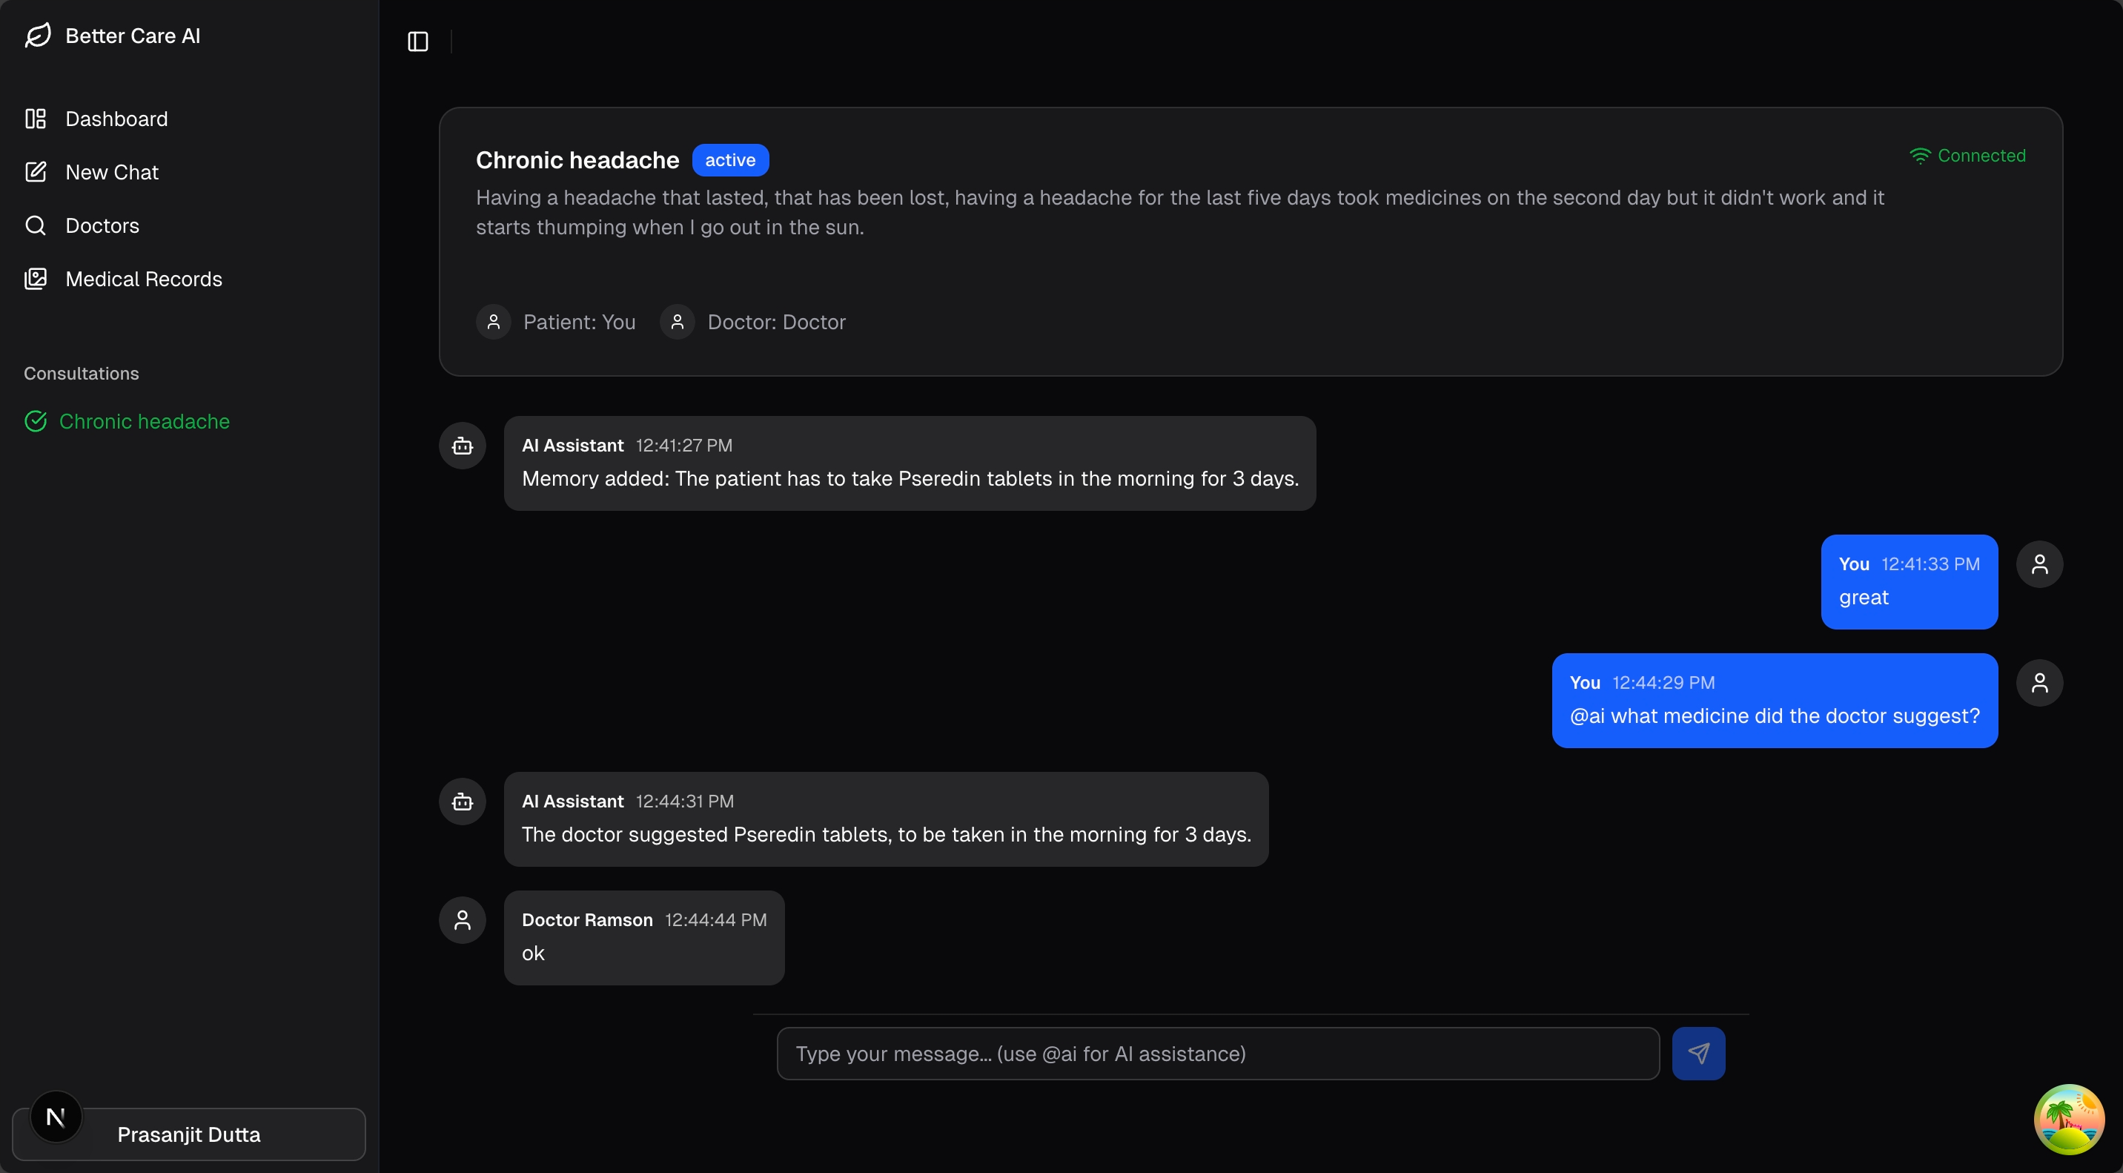The width and height of the screenshot is (2123, 1173).
Task: Click the Better Care AI leaf logo
Action: tap(38, 36)
